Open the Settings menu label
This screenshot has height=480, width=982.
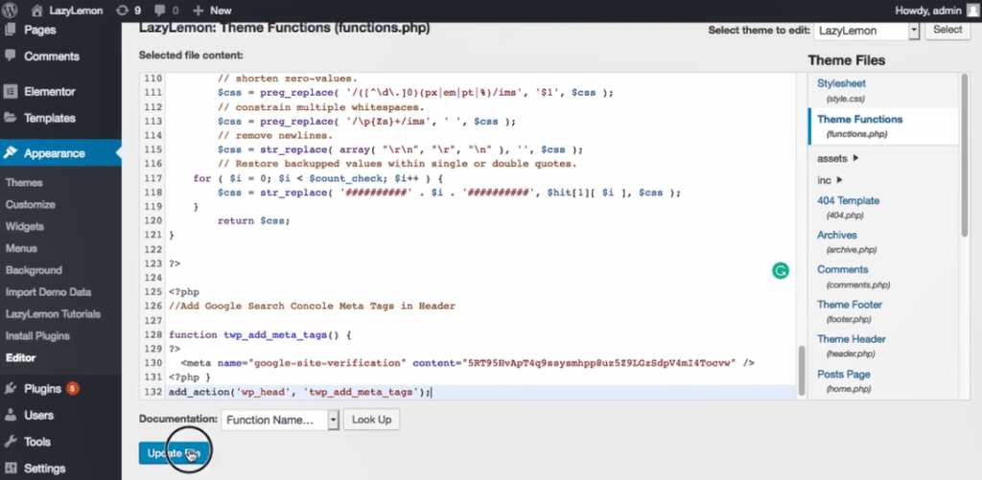coord(44,469)
